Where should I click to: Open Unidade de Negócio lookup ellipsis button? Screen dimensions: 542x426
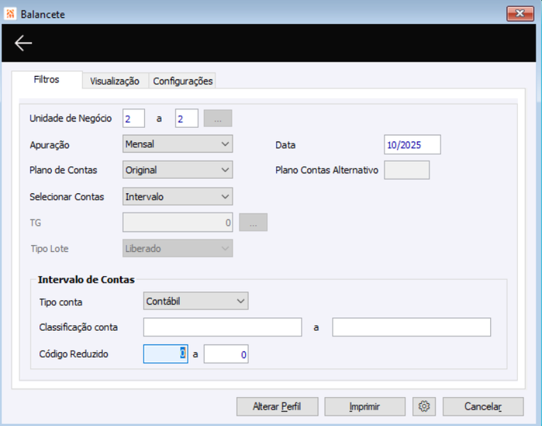(x=218, y=119)
